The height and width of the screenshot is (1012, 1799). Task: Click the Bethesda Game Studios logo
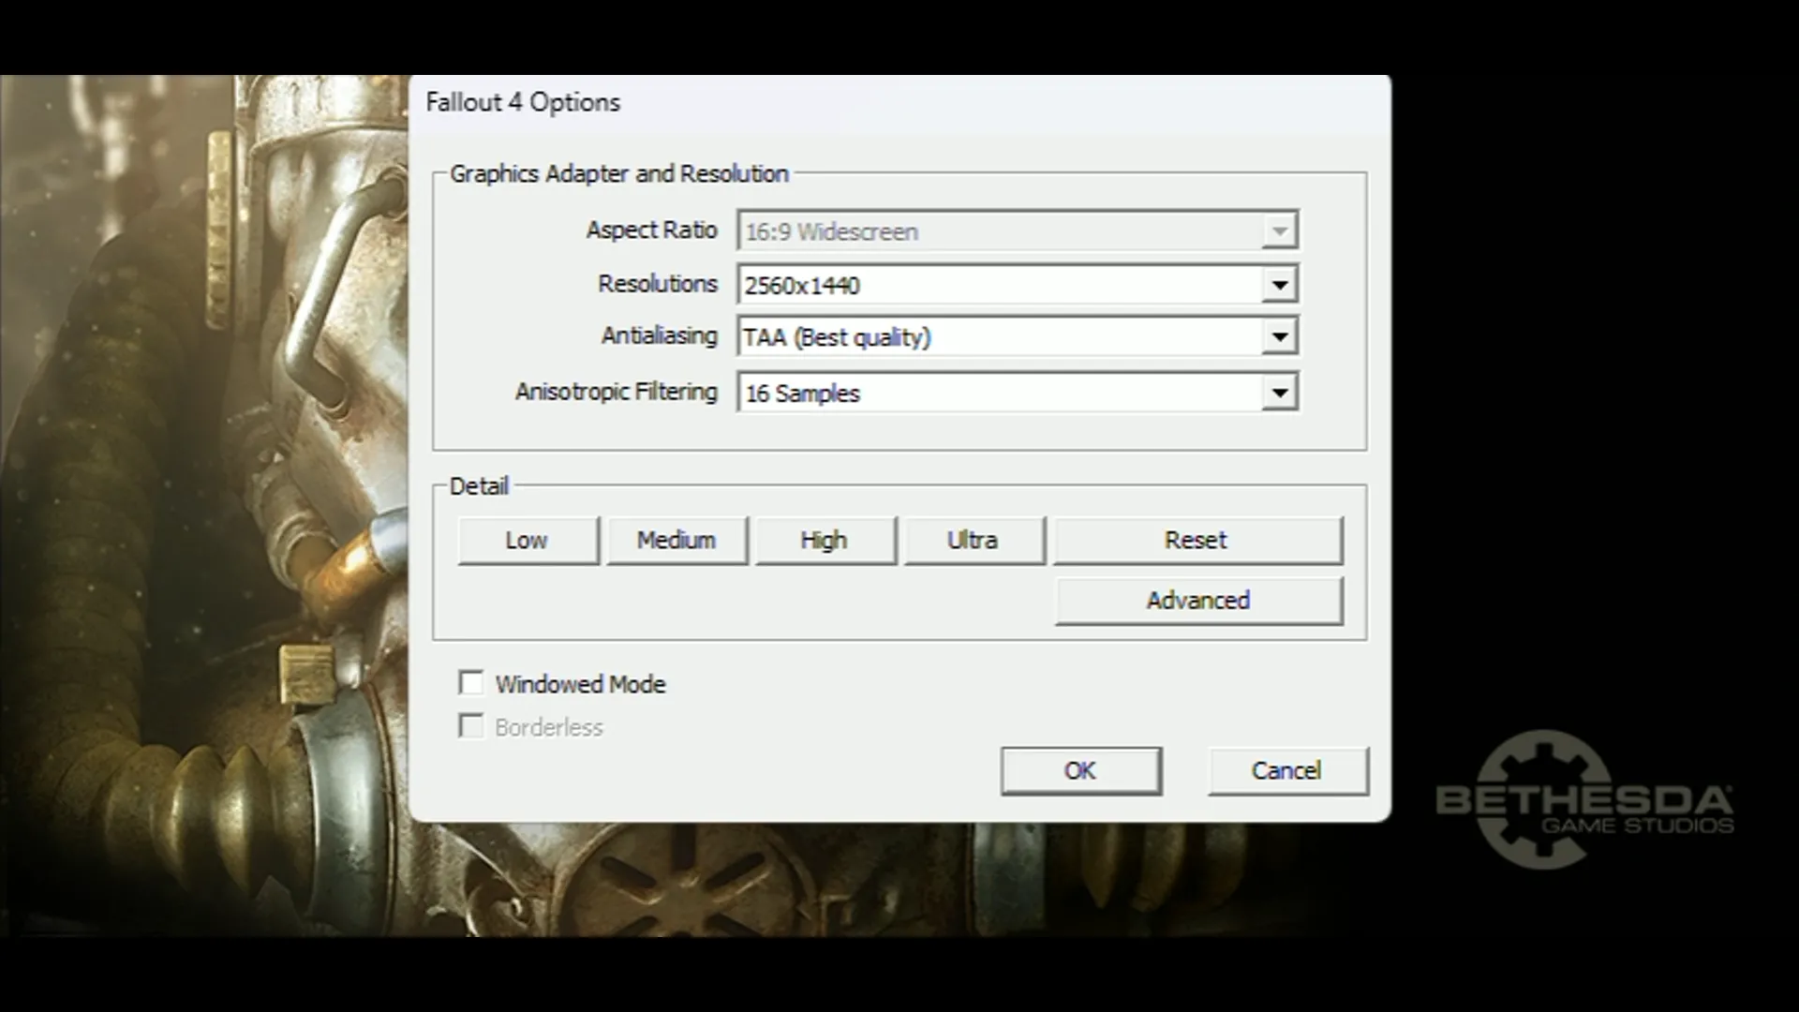(1583, 801)
